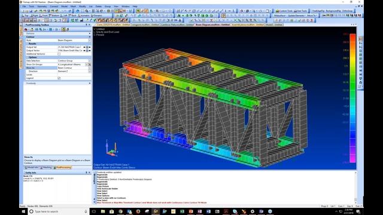Open the Geometry menu
Image resolution: width=383 pixels, height=215 pixels.
[42, 7]
